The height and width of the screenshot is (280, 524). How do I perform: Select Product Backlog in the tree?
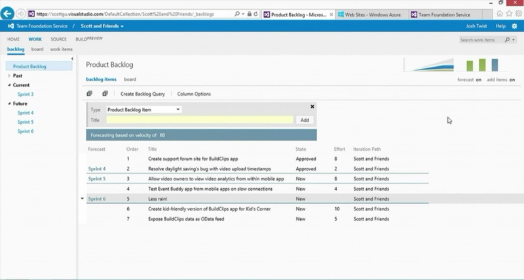39,66
